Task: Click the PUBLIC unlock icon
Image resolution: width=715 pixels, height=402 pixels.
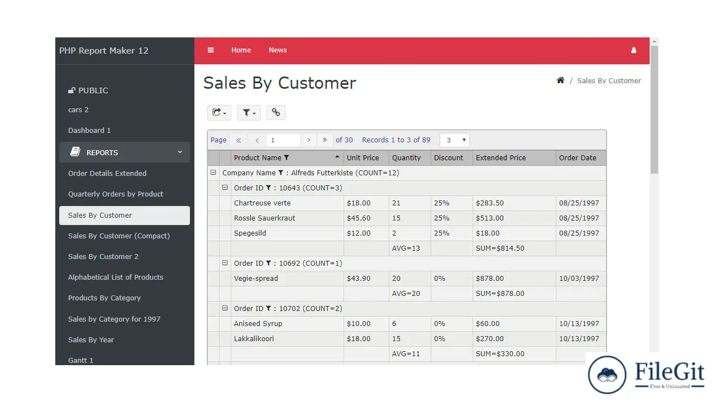Action: coord(71,90)
